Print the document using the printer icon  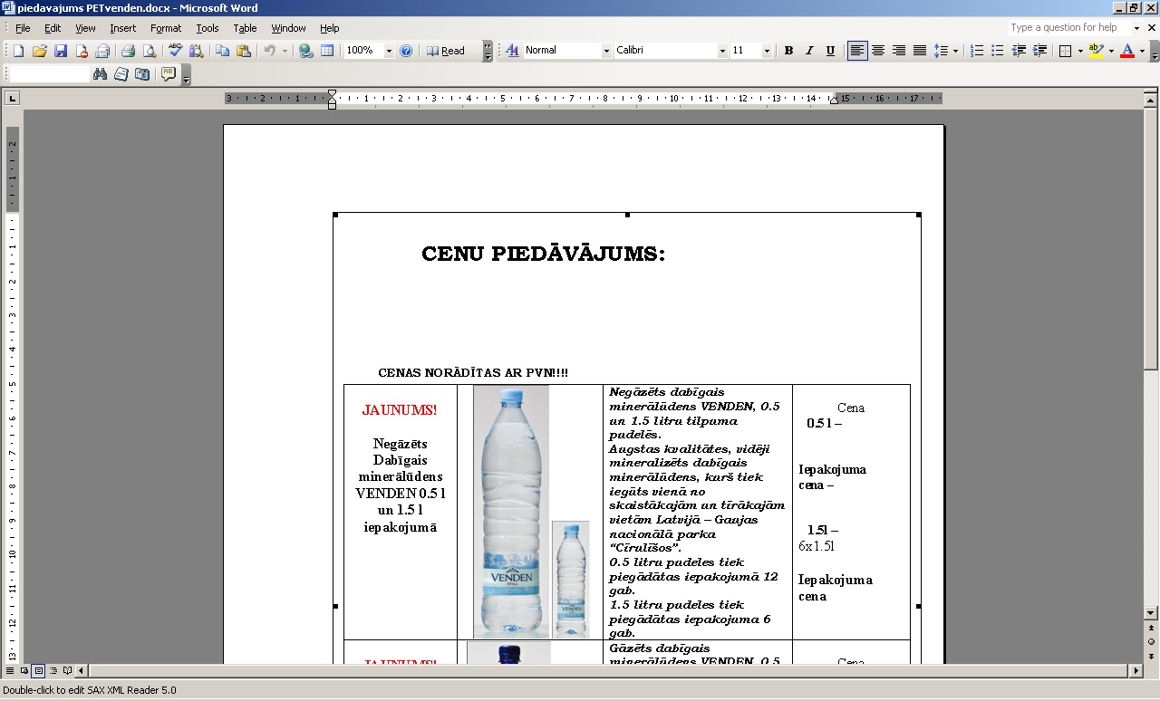[128, 51]
